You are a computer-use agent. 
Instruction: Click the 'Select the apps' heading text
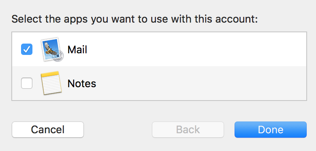click(x=135, y=19)
